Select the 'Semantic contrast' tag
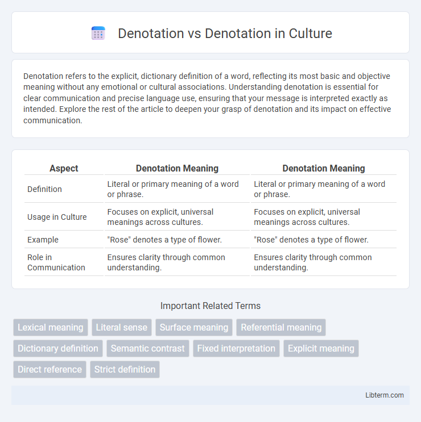The width and height of the screenshot is (421, 422). (x=148, y=348)
